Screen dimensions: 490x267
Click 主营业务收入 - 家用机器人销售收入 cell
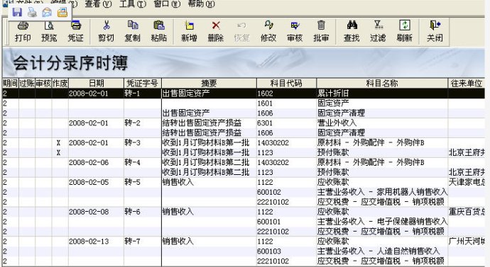[382, 192]
